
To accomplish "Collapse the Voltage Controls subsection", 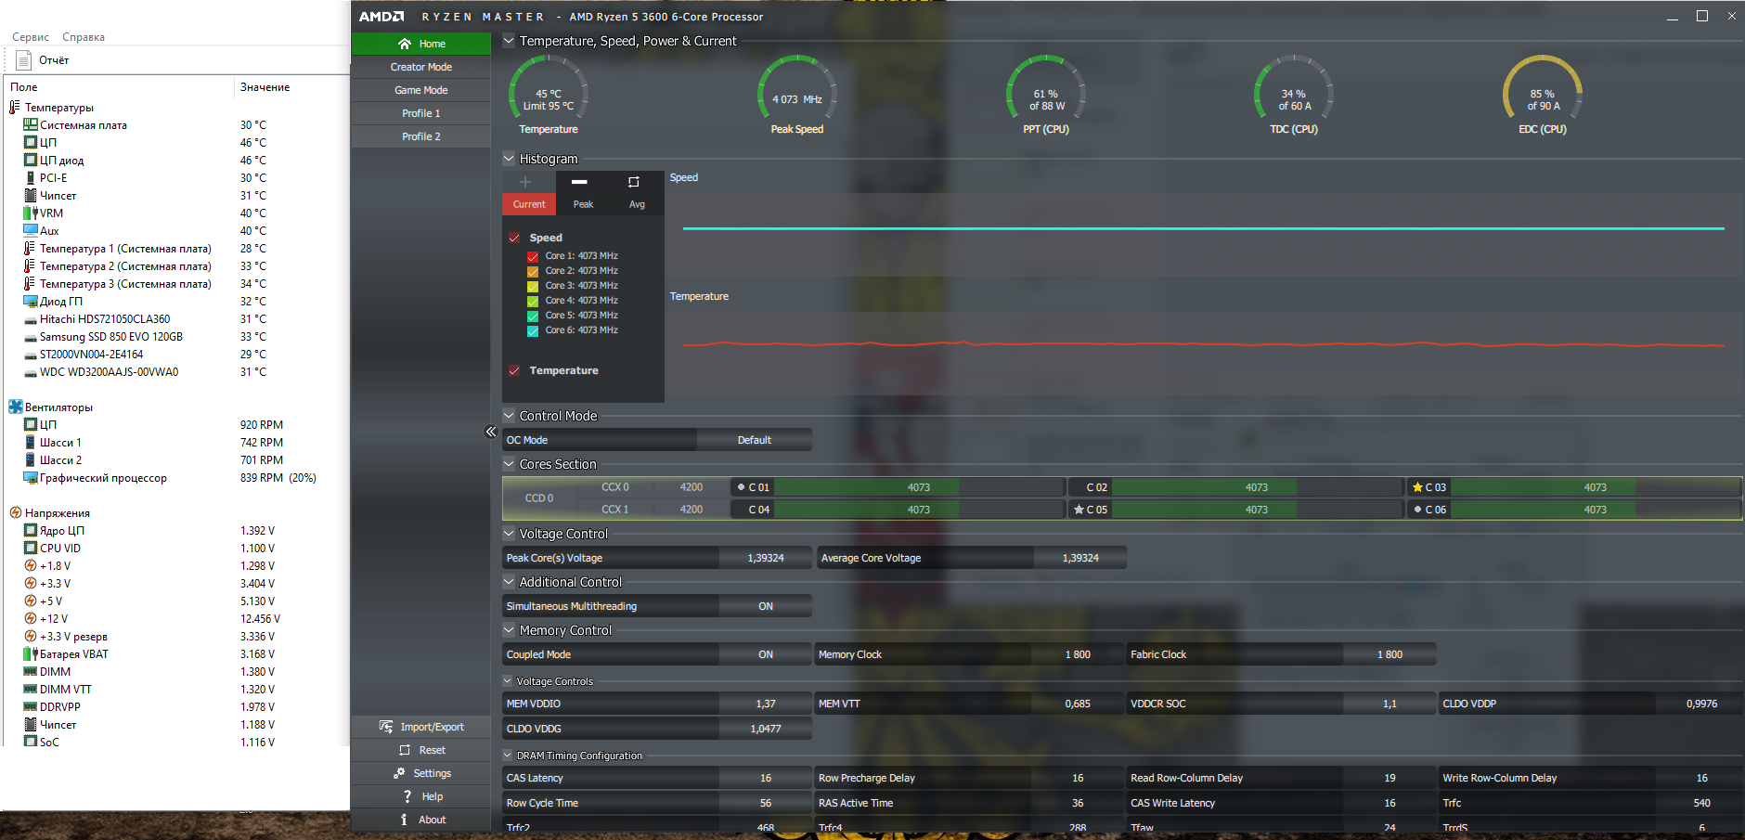I will click(508, 681).
